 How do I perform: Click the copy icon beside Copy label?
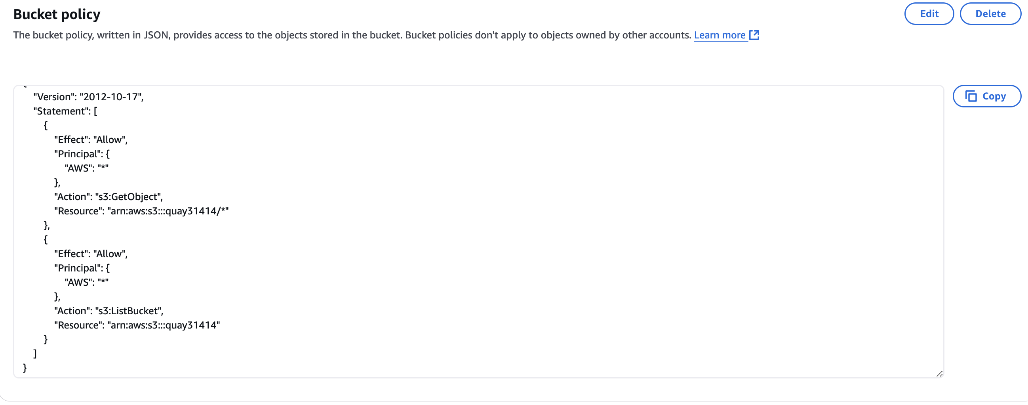click(971, 96)
